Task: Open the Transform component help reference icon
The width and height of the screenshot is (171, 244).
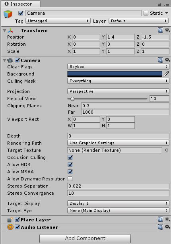Action: pyautogui.click(x=160, y=30)
